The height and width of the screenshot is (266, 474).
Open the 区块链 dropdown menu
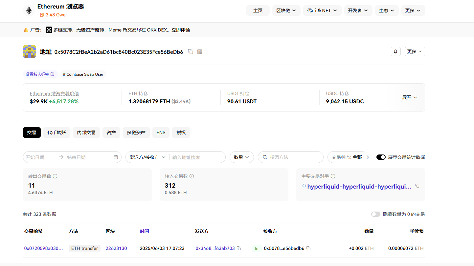pyautogui.click(x=286, y=10)
